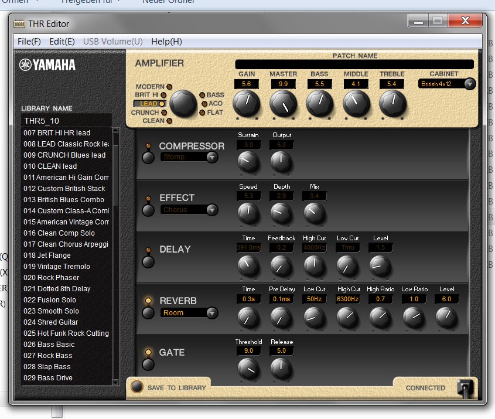Select patch 010 CLEAN lead
This screenshot has width=495, height=419.
(x=66, y=166)
